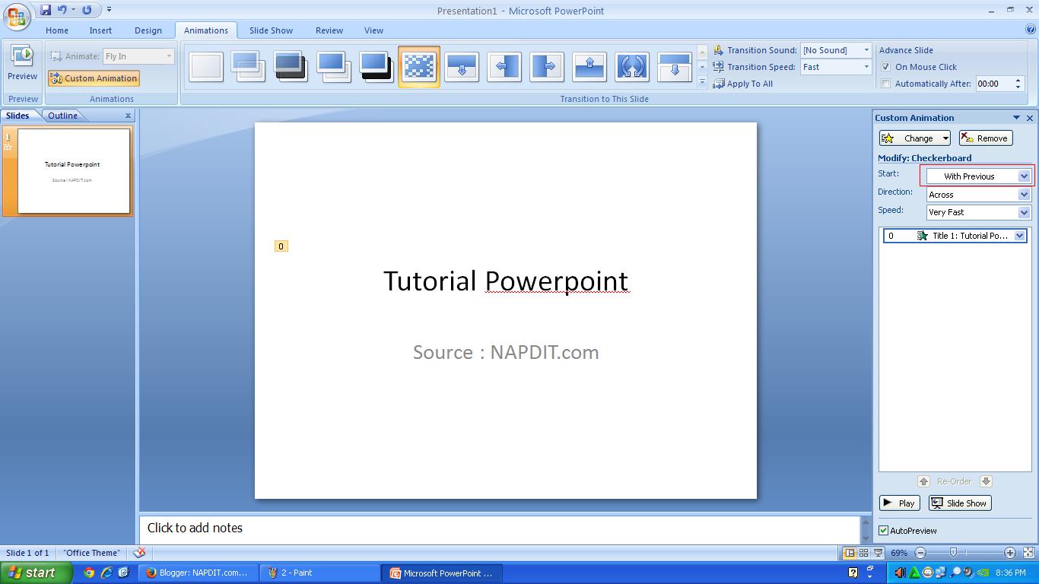Screen dimensions: 1039x584
Task: Click the Preview animations icon
Action: point(22,57)
